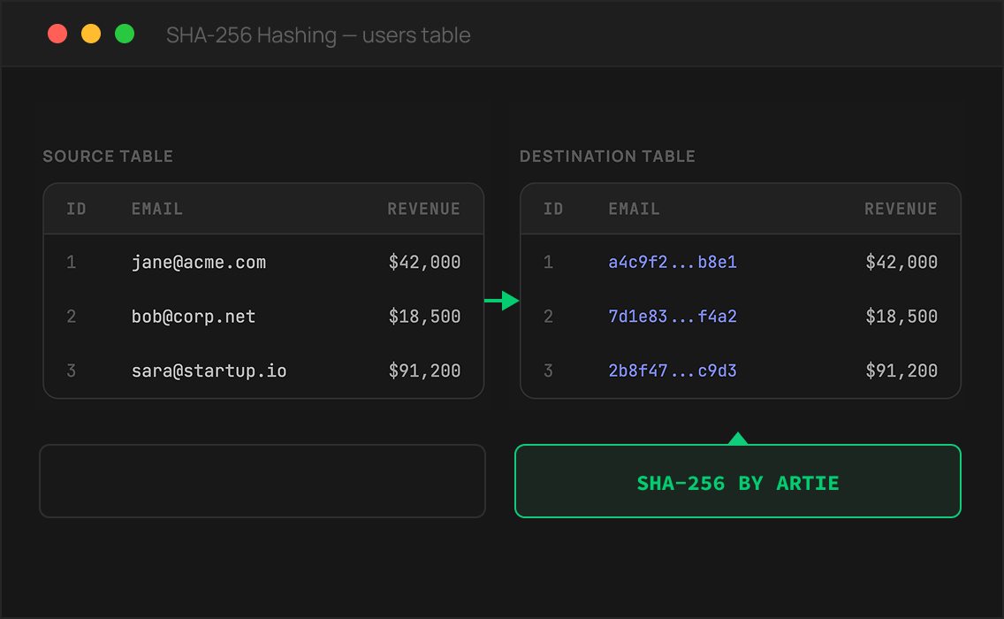
Task: Click the ID column header in source table
Action: 76,209
